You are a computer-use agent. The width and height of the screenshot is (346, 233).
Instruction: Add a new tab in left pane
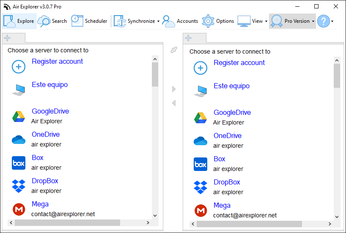click(7, 38)
